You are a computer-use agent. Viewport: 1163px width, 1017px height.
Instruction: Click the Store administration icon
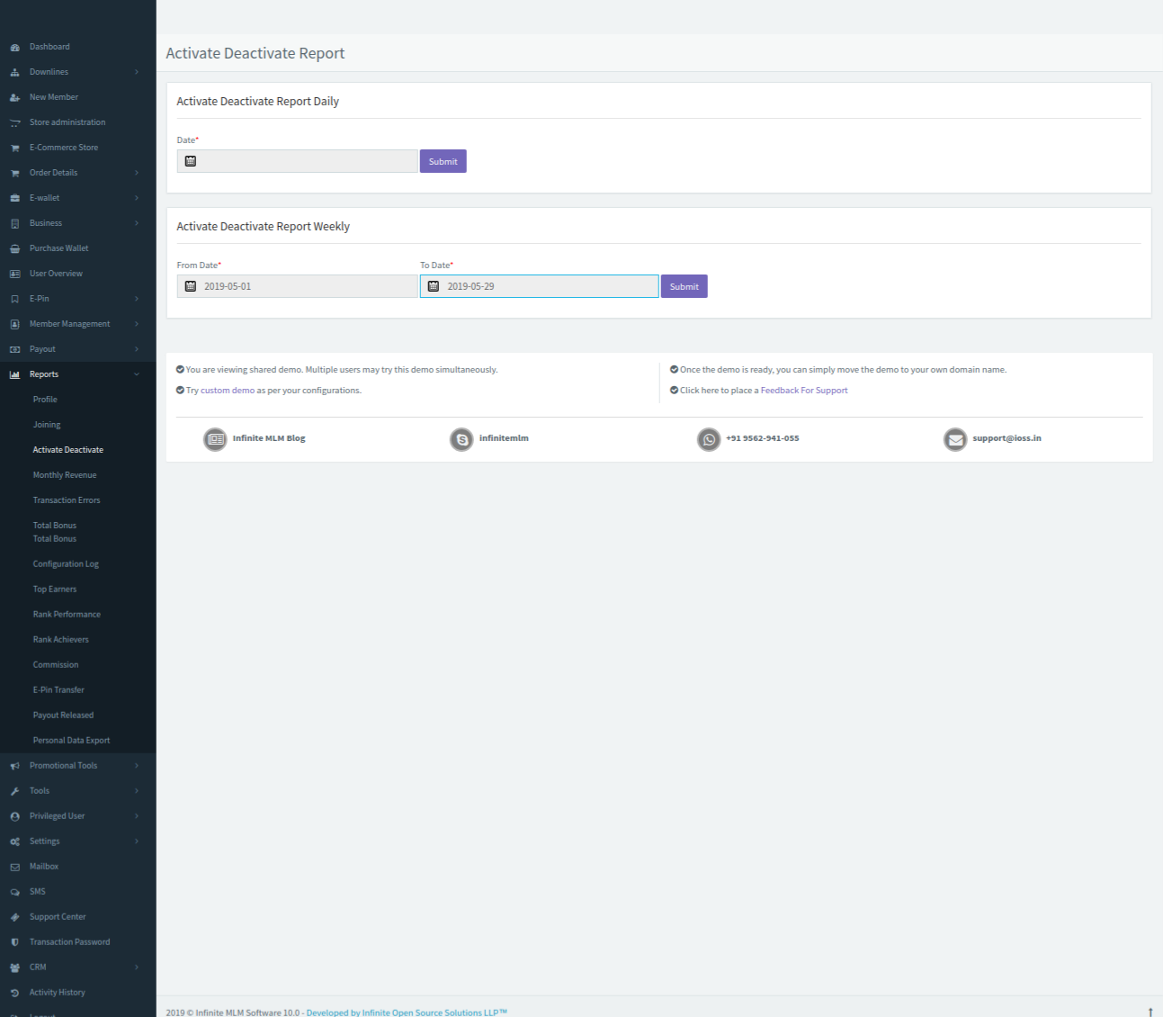(14, 122)
